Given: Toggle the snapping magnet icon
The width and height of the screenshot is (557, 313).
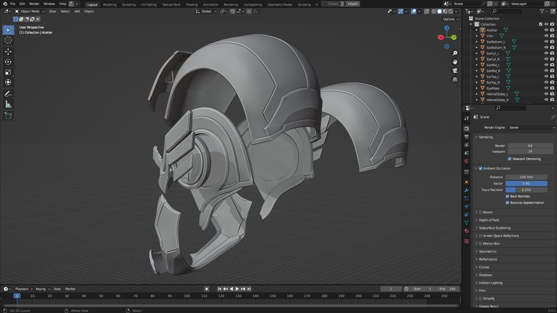Looking at the screenshot, I should pos(232,11).
